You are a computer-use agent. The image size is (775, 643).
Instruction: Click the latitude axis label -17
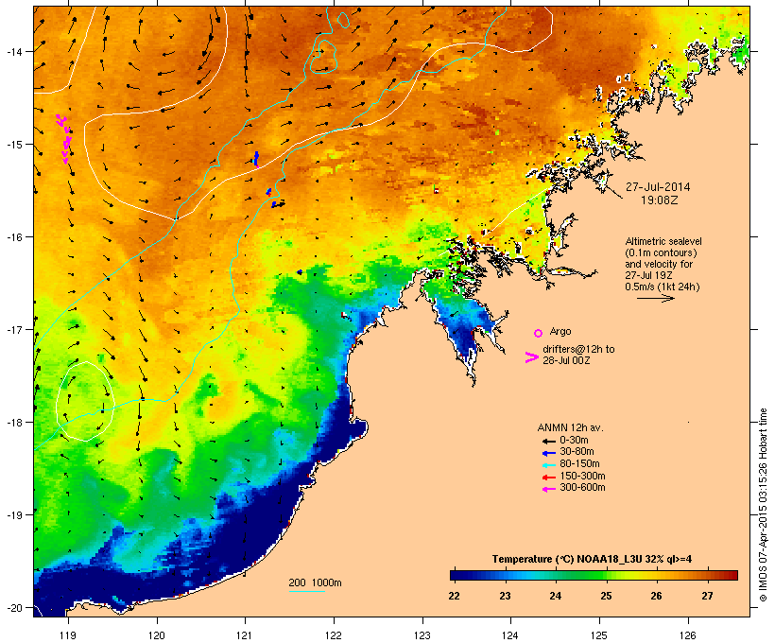13,329
